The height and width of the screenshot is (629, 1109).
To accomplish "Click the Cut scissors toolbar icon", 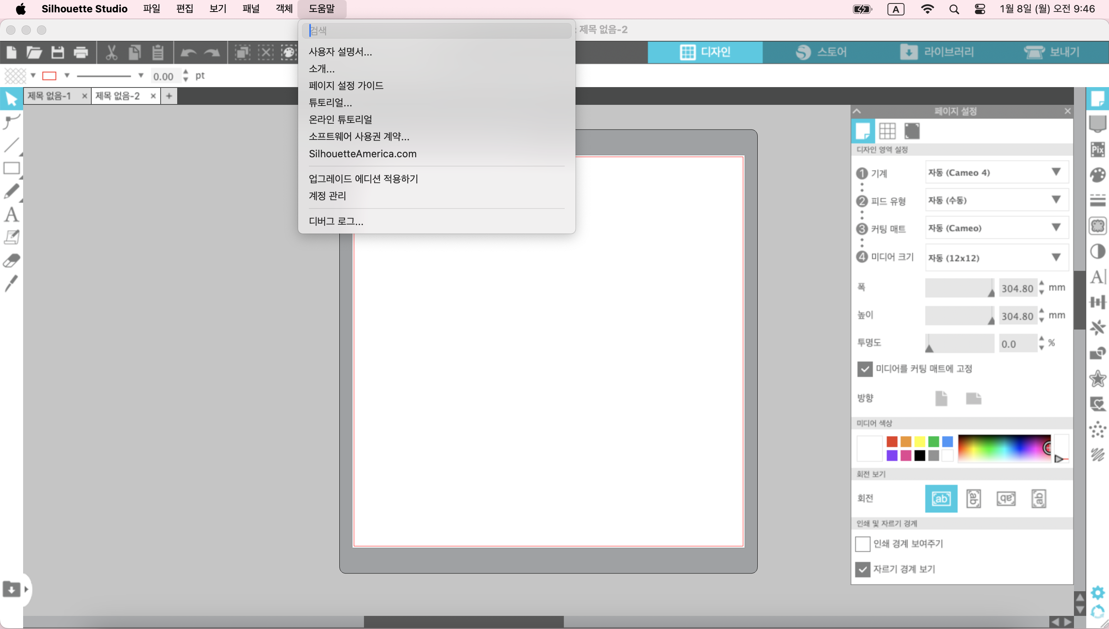I will (111, 52).
